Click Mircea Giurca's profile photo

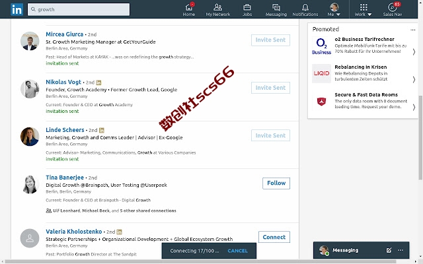30,41
